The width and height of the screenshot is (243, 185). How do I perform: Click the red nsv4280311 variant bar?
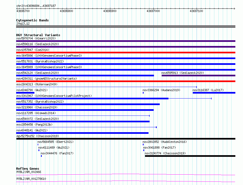pos(126,81)
